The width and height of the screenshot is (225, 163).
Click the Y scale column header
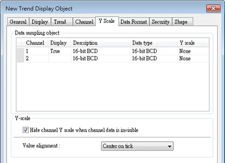(193, 43)
